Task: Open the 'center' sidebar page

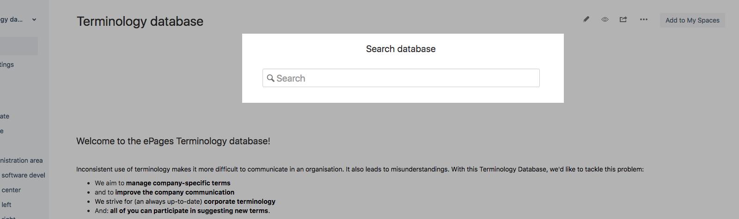Action: tap(11, 190)
